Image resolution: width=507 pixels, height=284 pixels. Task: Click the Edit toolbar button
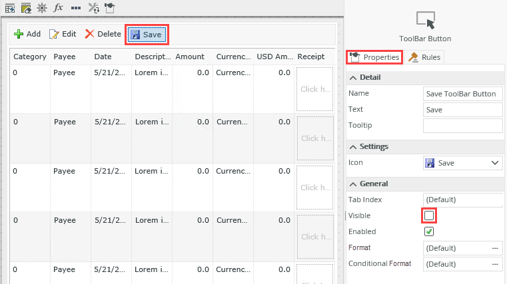coord(63,34)
